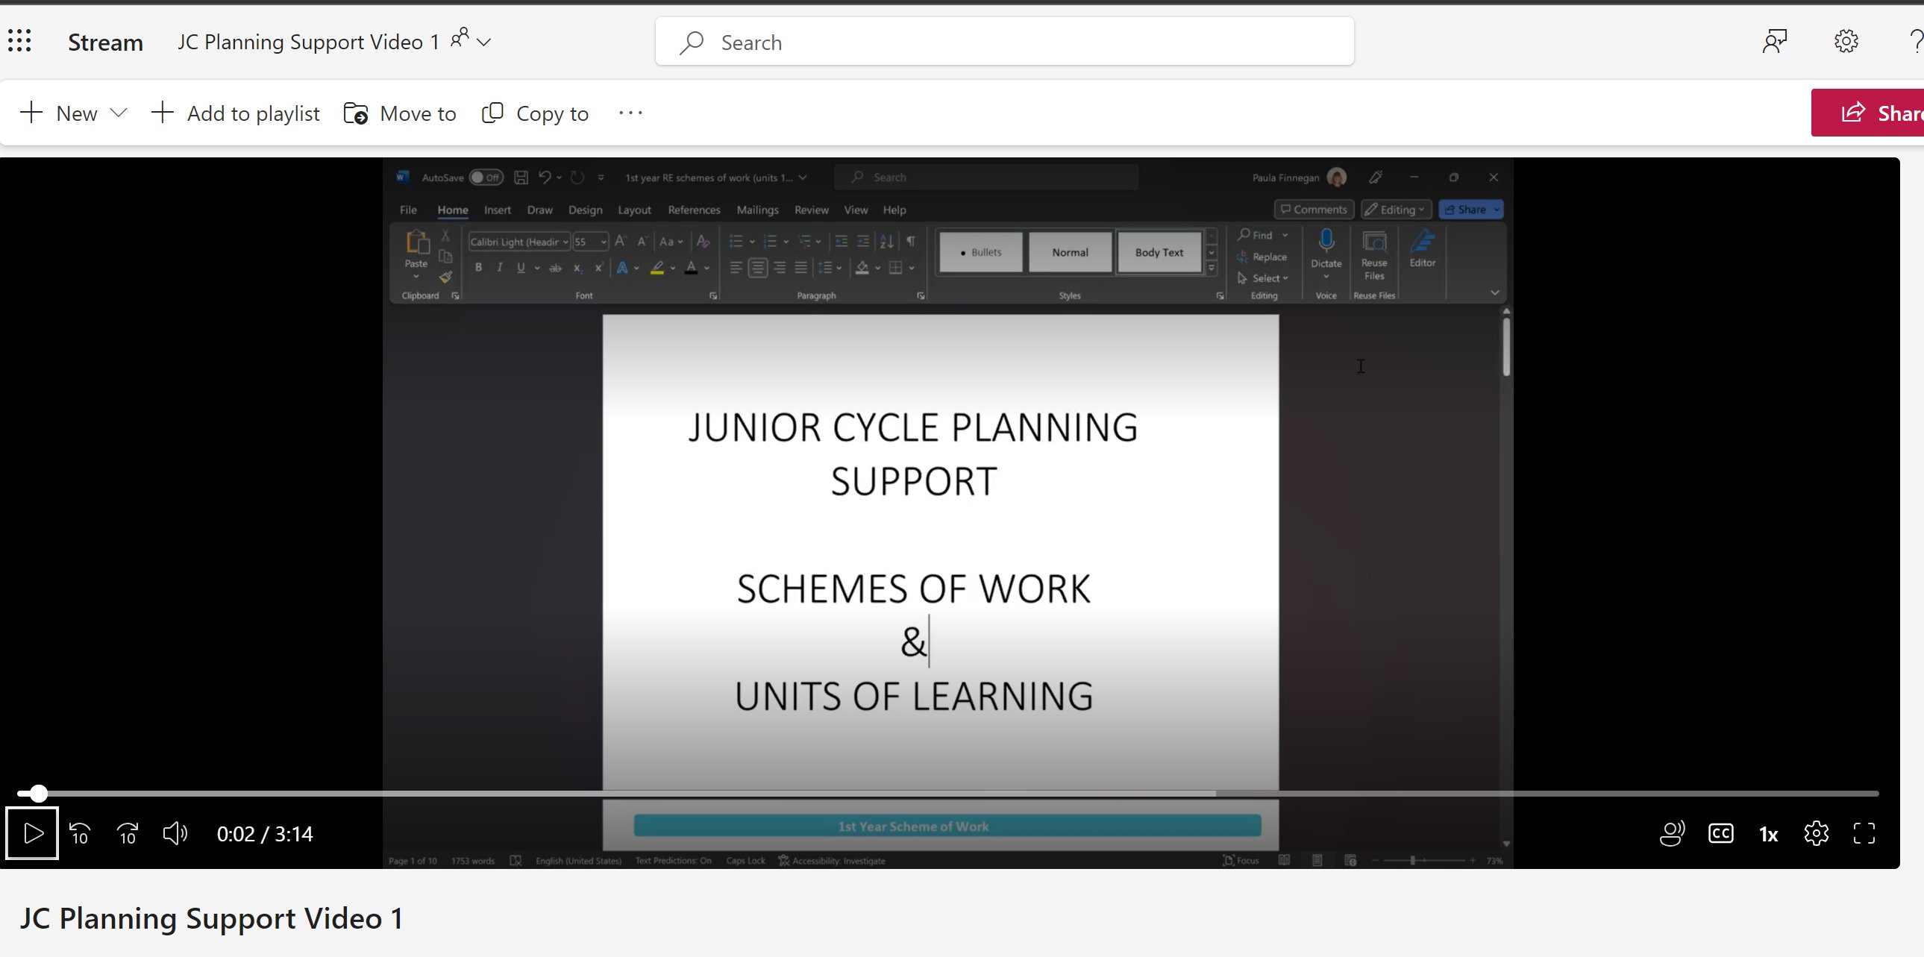Image resolution: width=1924 pixels, height=957 pixels.
Task: Mute the video volume
Action: tap(175, 833)
